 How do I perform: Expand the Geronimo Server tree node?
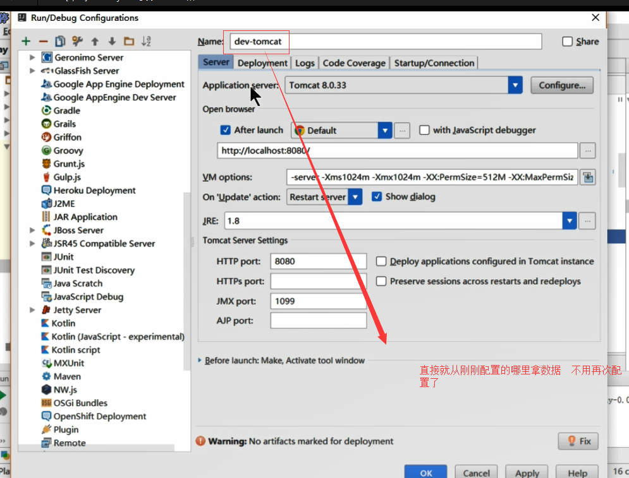pyautogui.click(x=32, y=57)
